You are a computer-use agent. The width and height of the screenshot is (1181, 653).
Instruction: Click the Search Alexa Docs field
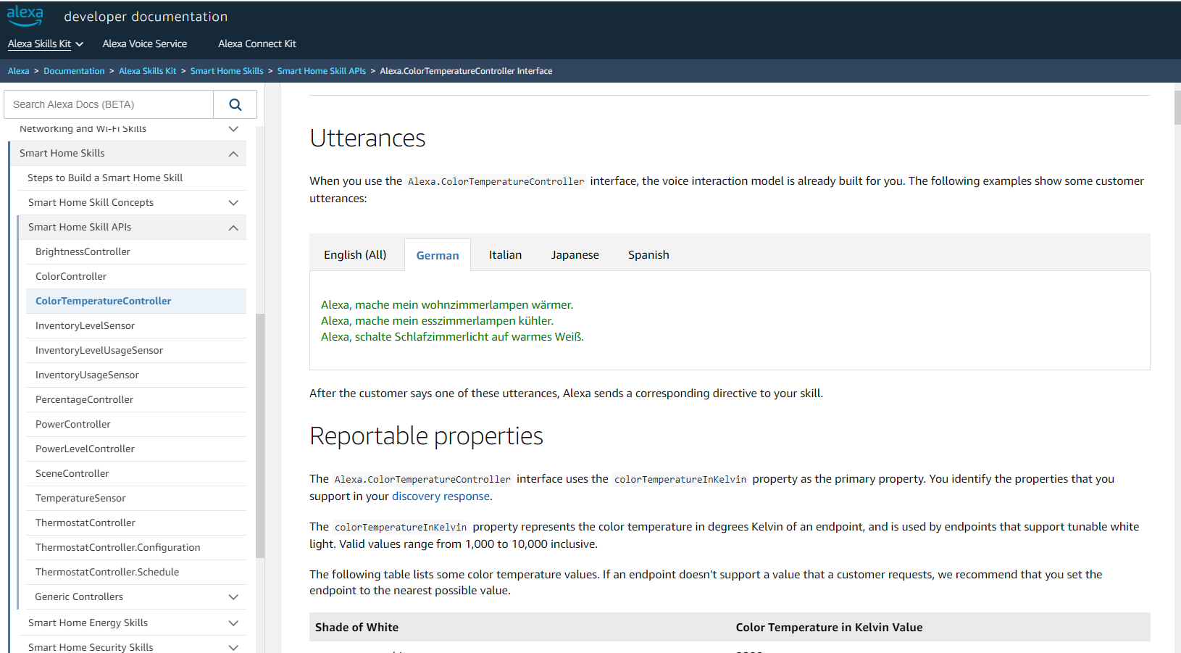[109, 104]
